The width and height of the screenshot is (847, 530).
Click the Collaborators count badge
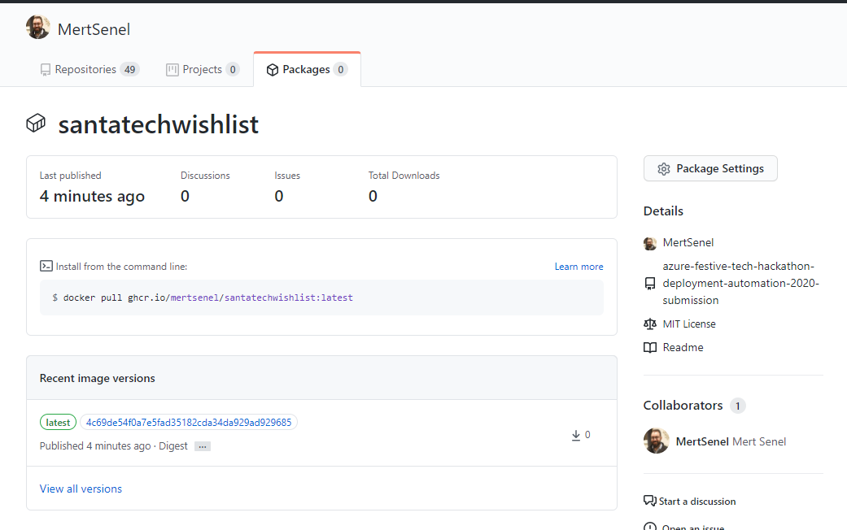(x=737, y=406)
